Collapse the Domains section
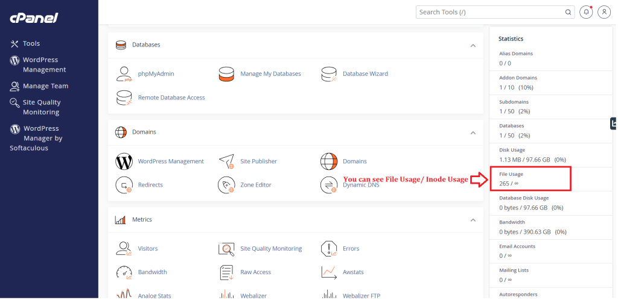This screenshot has height=300, width=618. (473, 133)
